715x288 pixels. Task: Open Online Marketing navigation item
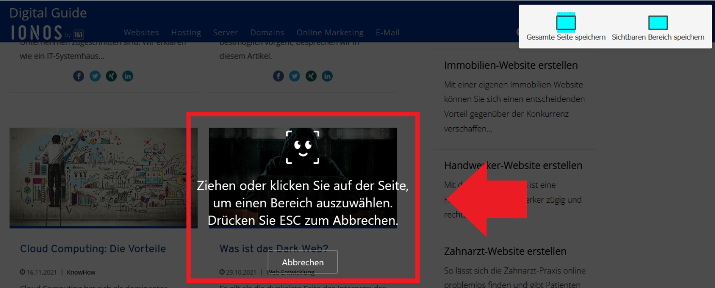330,32
